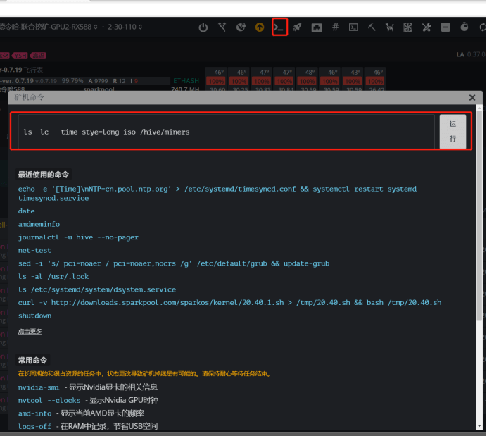This screenshot has width=487, height=436.
Task: Click the orange upgrade arrow icon
Action: [x=260, y=27]
